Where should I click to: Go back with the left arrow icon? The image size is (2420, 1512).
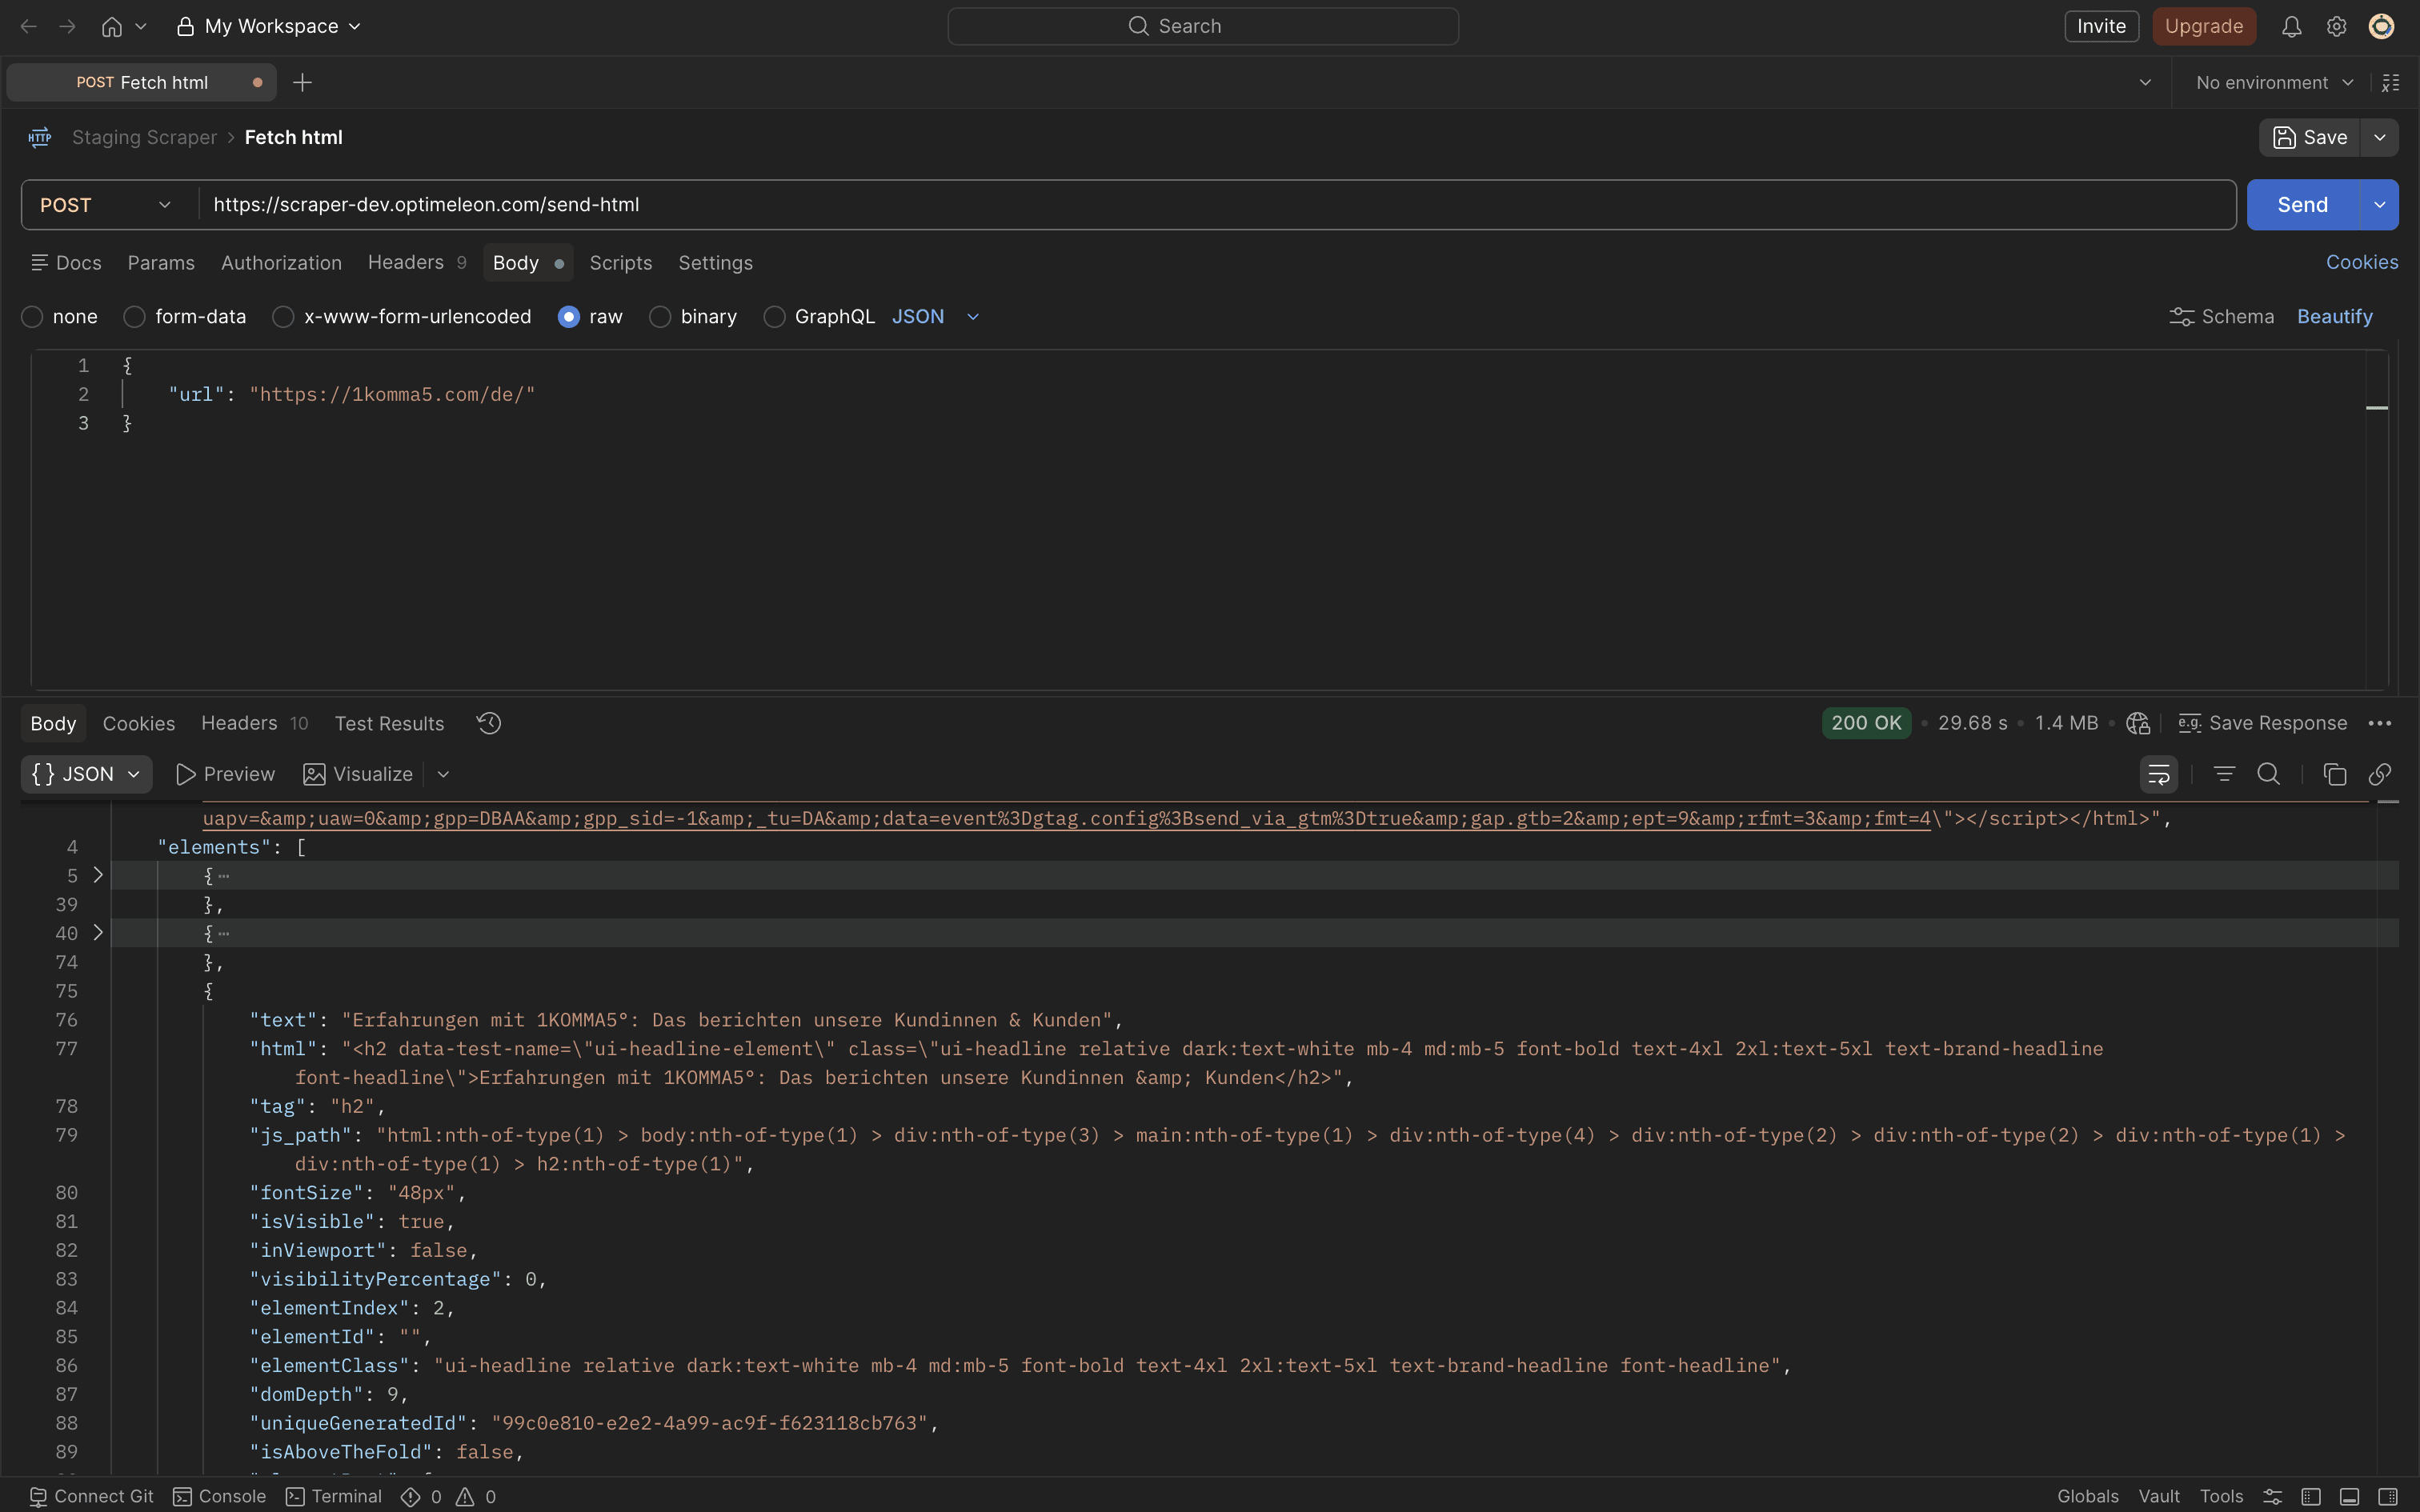click(x=29, y=26)
